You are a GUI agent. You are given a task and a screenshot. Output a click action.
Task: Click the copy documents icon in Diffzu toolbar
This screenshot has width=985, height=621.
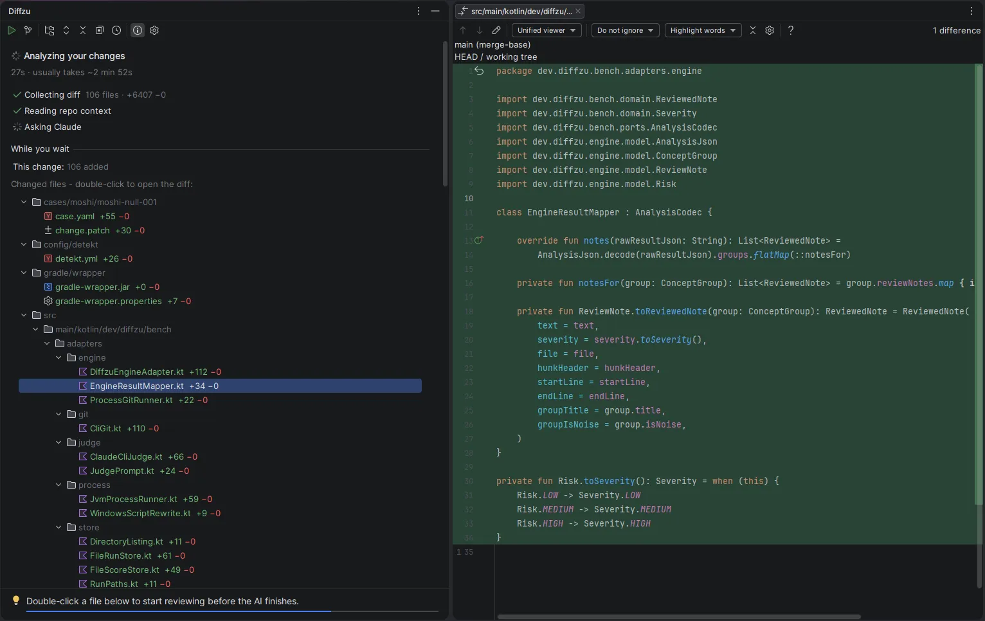(100, 30)
